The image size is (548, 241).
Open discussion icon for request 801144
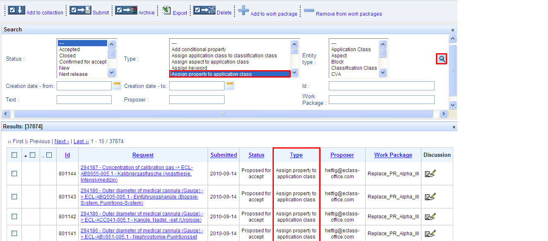click(430, 174)
